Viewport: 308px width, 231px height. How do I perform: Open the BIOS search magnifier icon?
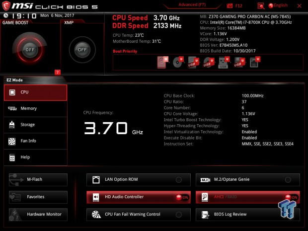(261, 5)
